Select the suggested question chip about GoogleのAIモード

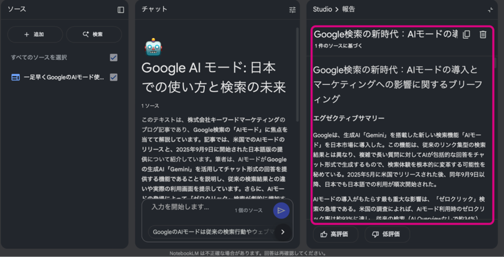point(212,232)
